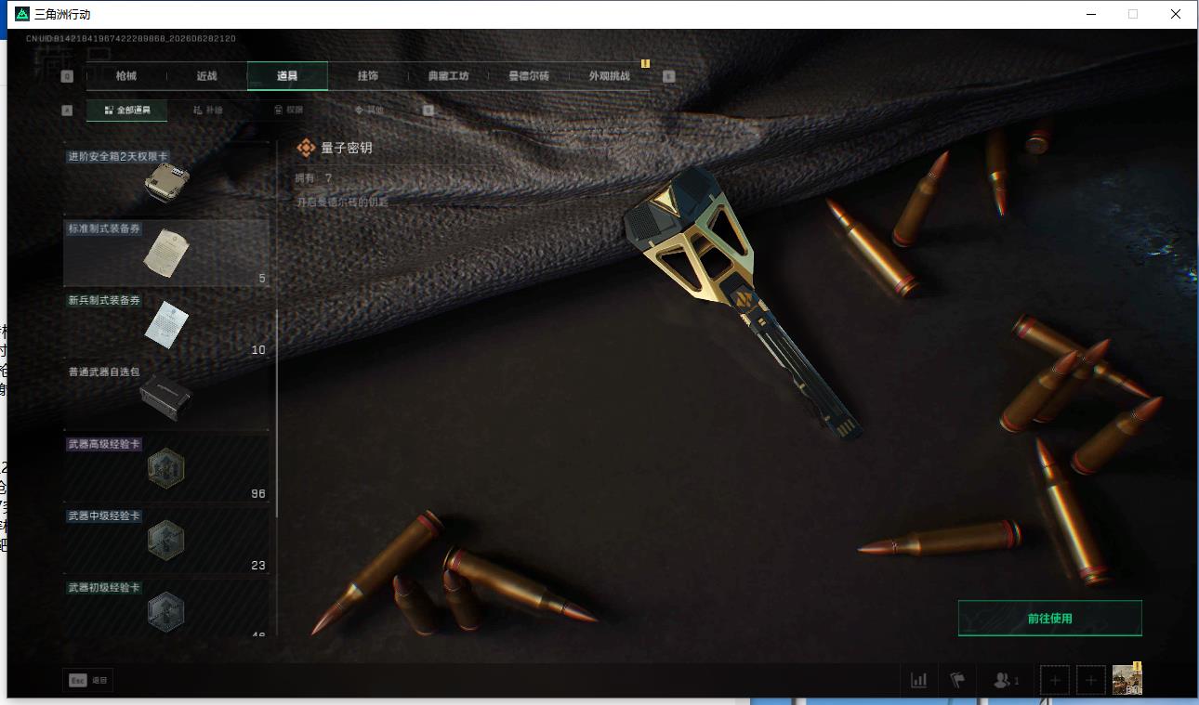Select the 武器初级经验卡 item
The height and width of the screenshot is (705, 1199).
point(166,607)
